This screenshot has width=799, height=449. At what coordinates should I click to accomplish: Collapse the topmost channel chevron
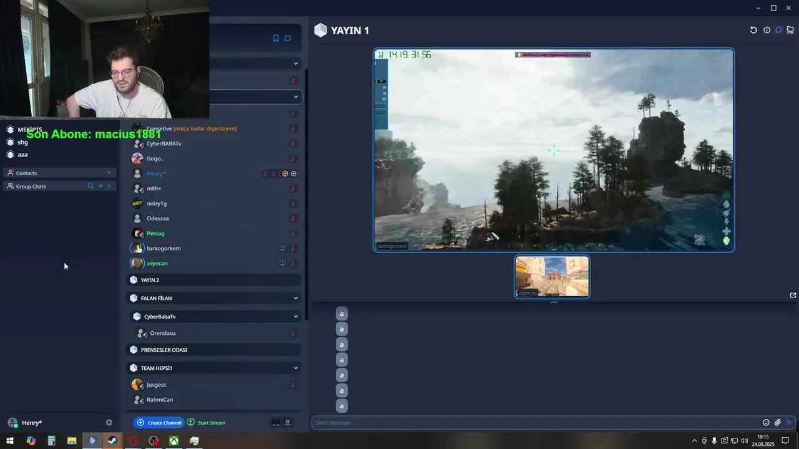296,63
